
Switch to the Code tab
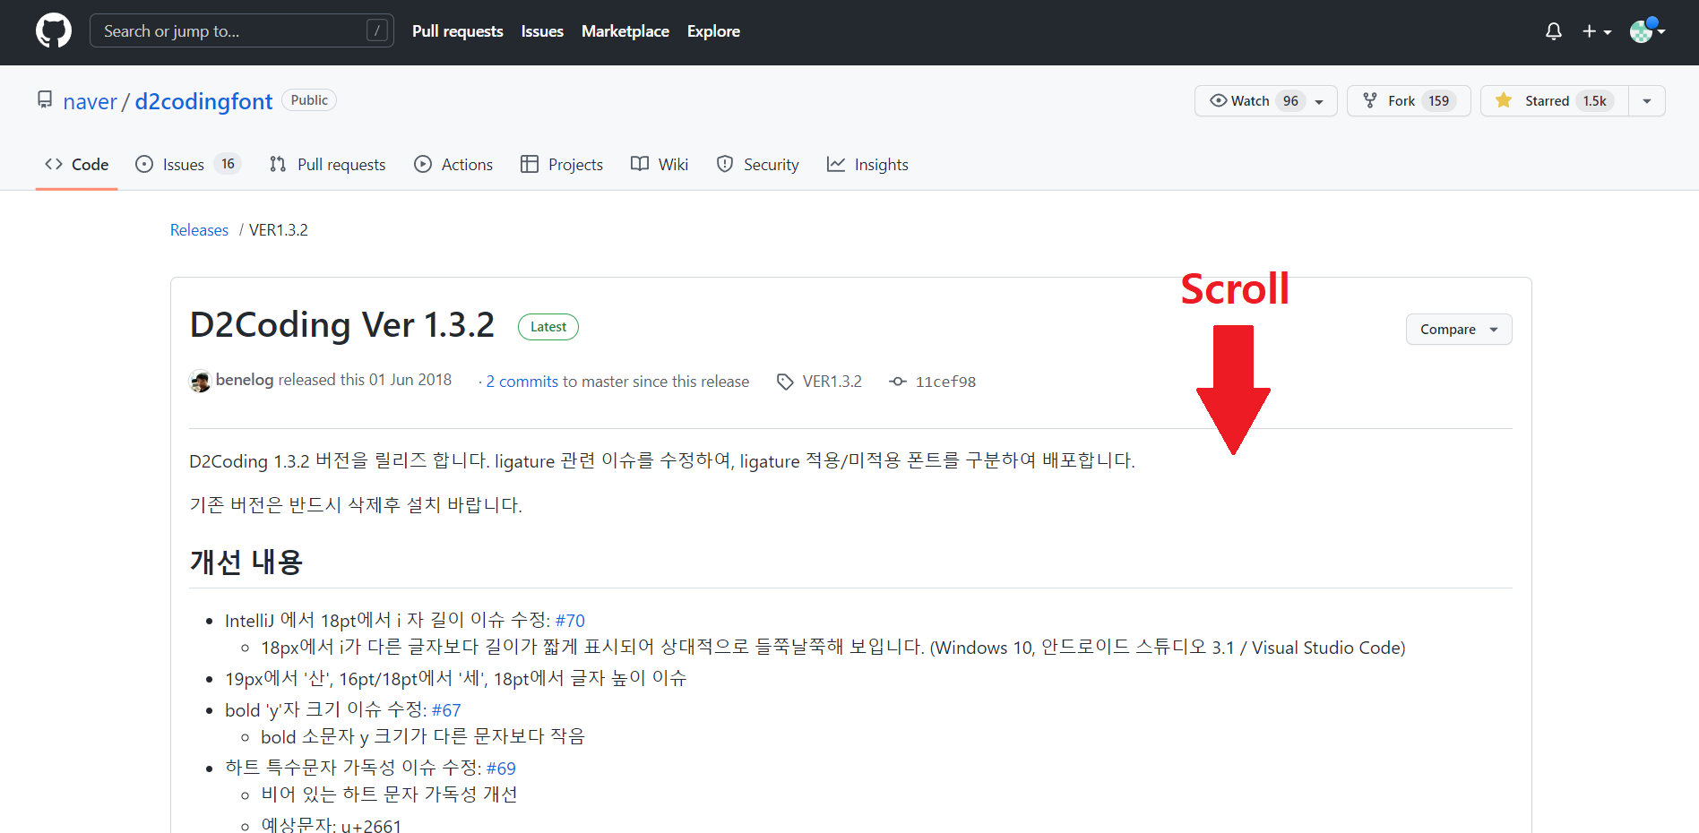77,164
